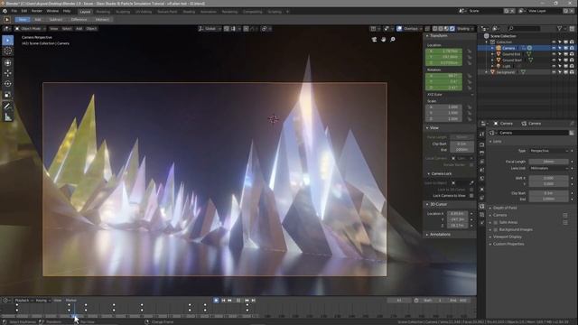This screenshot has height=325, width=578.
Task: Click the timeline editor type icon
Action: pos(6,301)
